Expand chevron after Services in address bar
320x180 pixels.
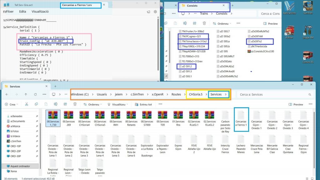pos(226,94)
